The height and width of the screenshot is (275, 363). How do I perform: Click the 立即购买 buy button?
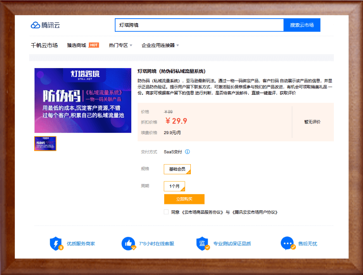point(184,199)
